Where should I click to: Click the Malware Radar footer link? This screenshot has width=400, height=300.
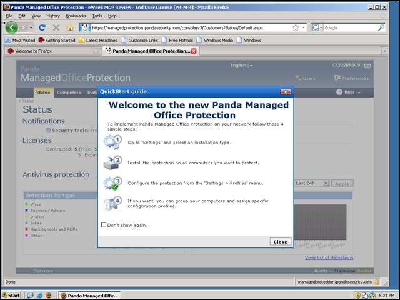353,271
